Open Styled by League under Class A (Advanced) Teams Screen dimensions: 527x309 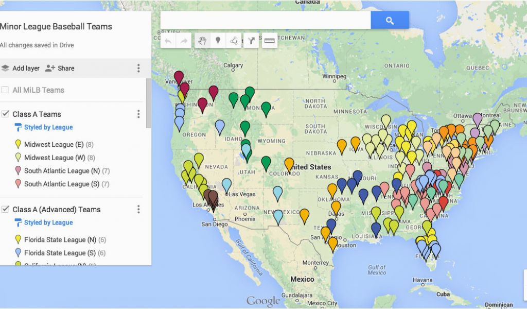48,222
